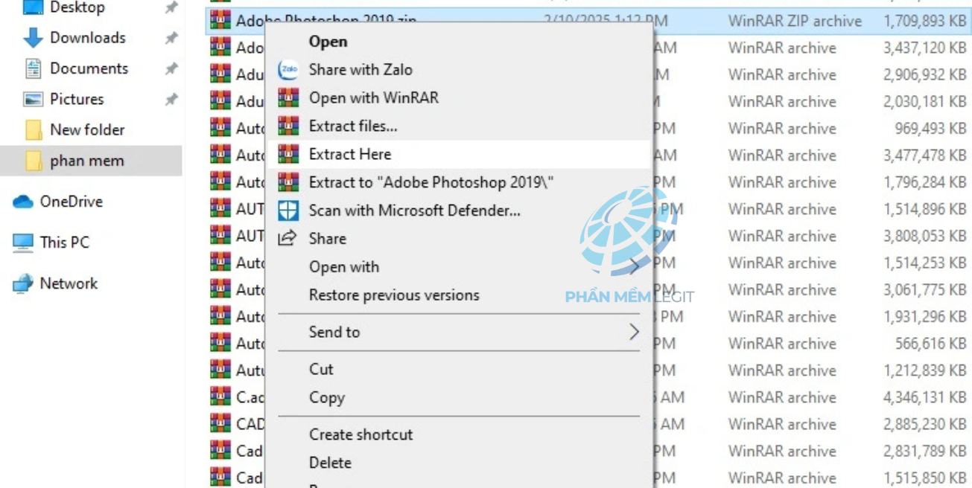Expand the Send to submenu arrow
The image size is (972, 488).
pos(634,332)
